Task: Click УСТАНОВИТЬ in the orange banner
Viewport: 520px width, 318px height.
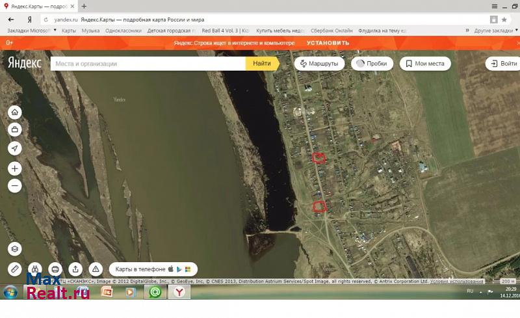Action: pyautogui.click(x=328, y=43)
